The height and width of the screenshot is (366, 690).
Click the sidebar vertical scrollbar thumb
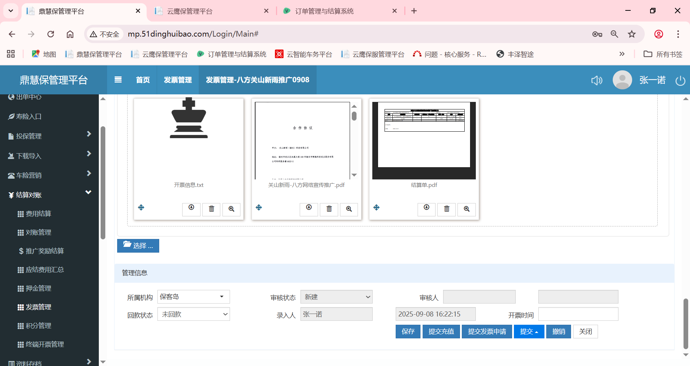[103, 182]
